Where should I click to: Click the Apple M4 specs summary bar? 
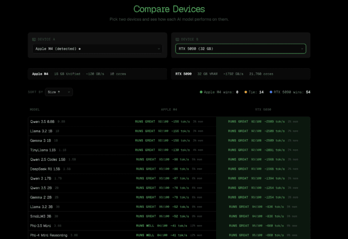(97, 74)
